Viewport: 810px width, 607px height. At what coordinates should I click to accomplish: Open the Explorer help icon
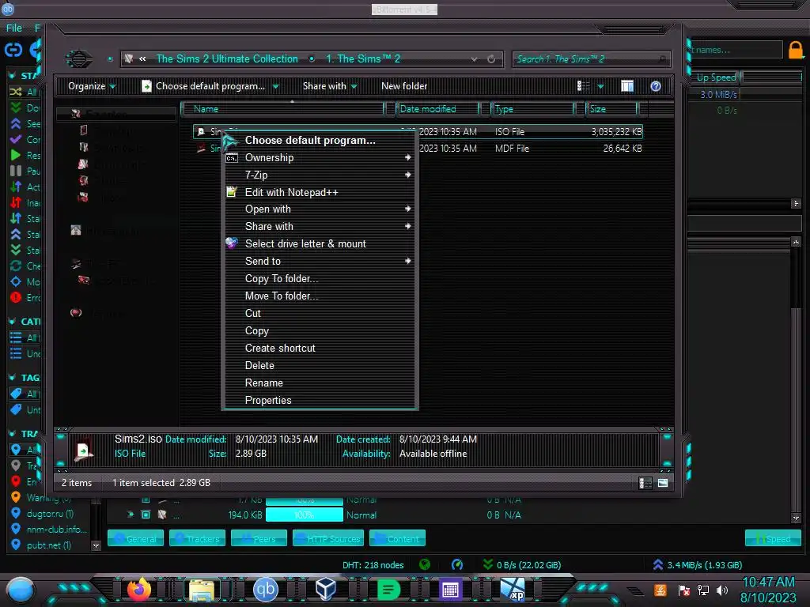pyautogui.click(x=656, y=86)
